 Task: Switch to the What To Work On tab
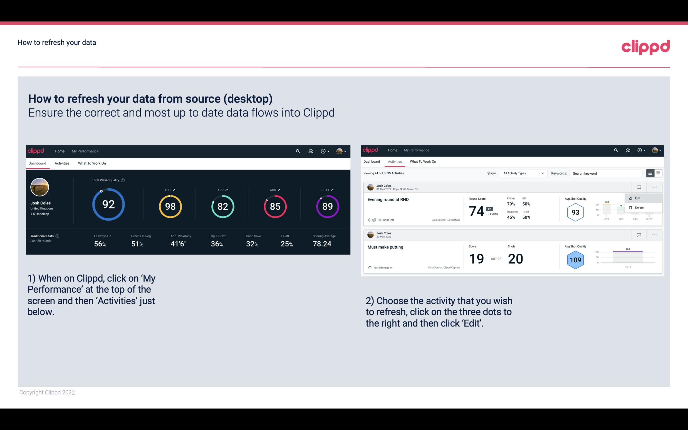[x=92, y=163]
